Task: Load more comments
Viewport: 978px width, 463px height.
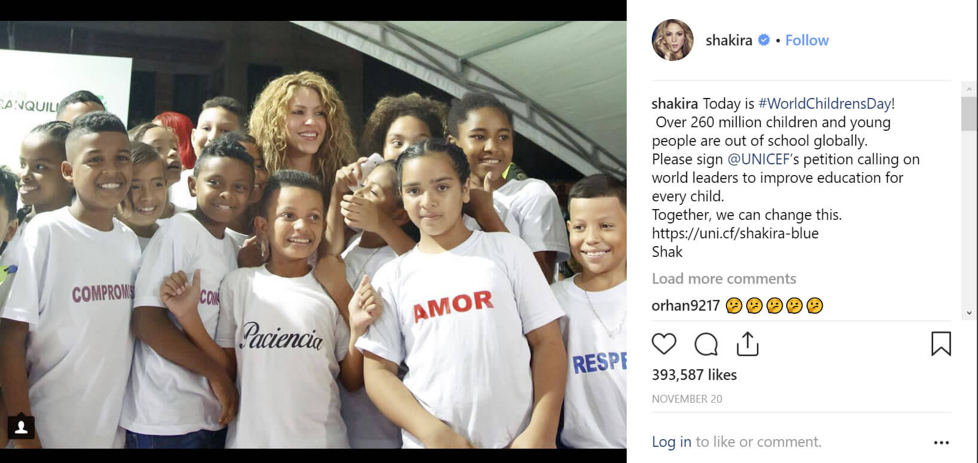Action: pos(723,279)
